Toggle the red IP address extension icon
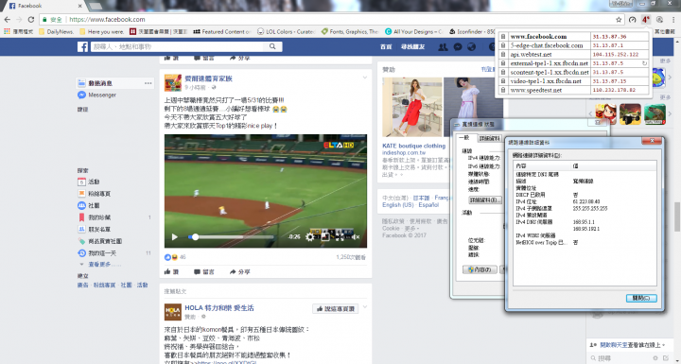The width and height of the screenshot is (681, 364). (646, 20)
